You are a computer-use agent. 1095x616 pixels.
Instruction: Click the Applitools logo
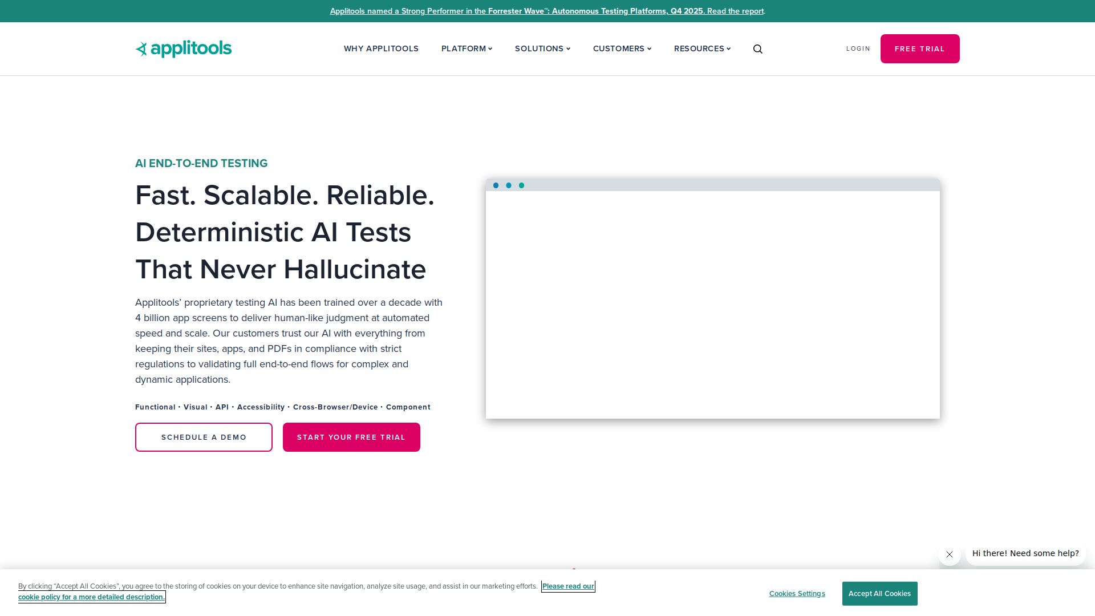184,49
